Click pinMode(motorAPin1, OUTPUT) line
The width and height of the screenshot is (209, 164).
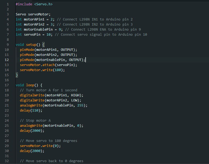[49, 50]
